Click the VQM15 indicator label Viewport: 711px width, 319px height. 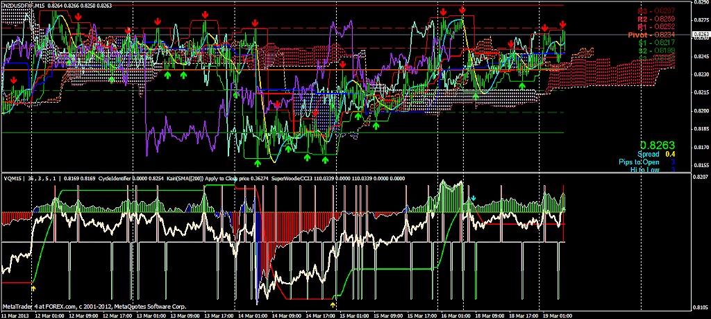tap(12, 178)
